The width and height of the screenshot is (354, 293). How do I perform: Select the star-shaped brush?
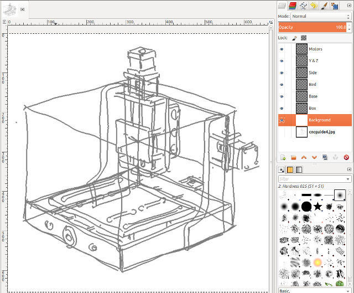point(318,207)
